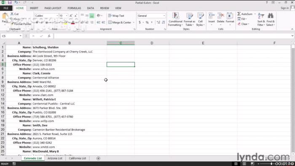Open the Orientation text rotation options
This screenshot has width=295, height=166.
point(99,16)
